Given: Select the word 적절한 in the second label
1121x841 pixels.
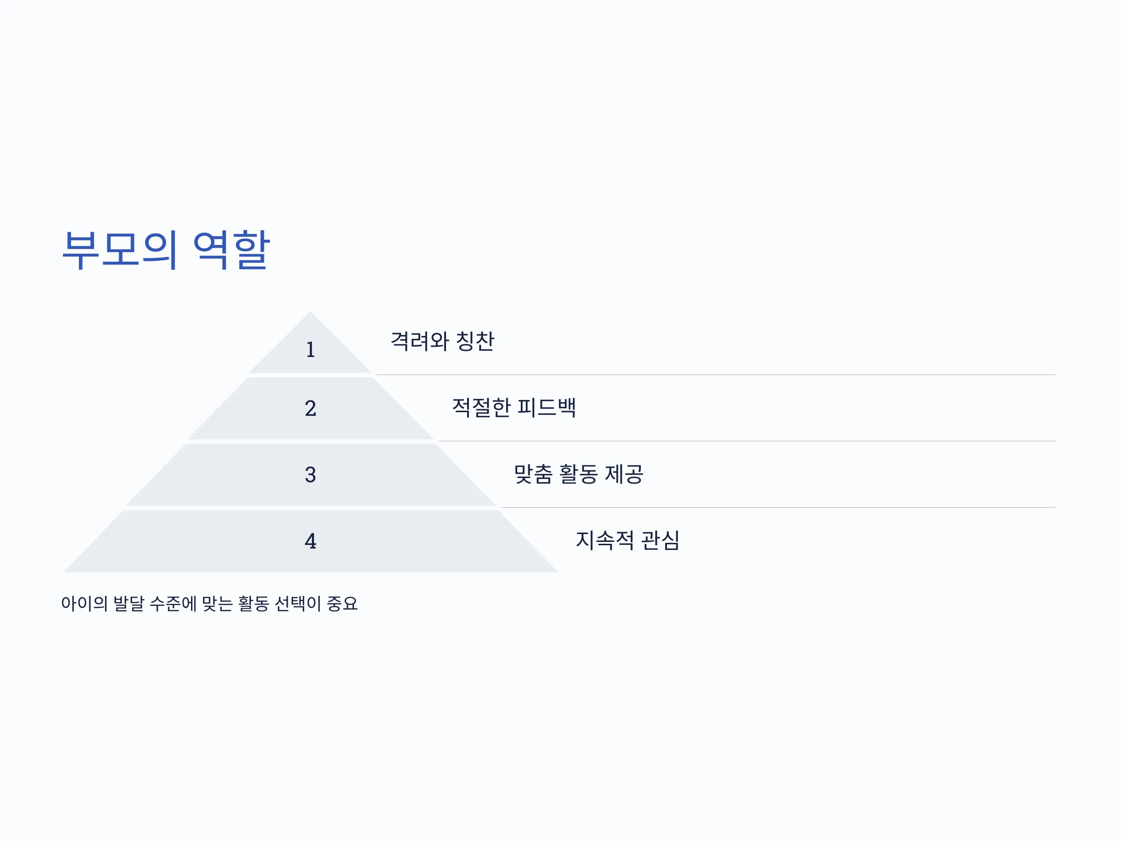Looking at the screenshot, I should pos(482,407).
